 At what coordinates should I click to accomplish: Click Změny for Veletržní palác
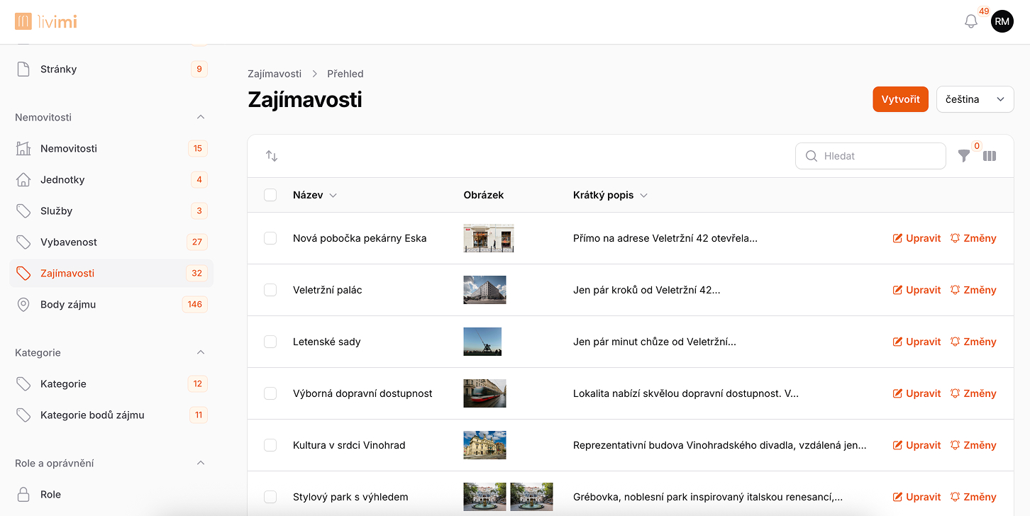pyautogui.click(x=973, y=290)
